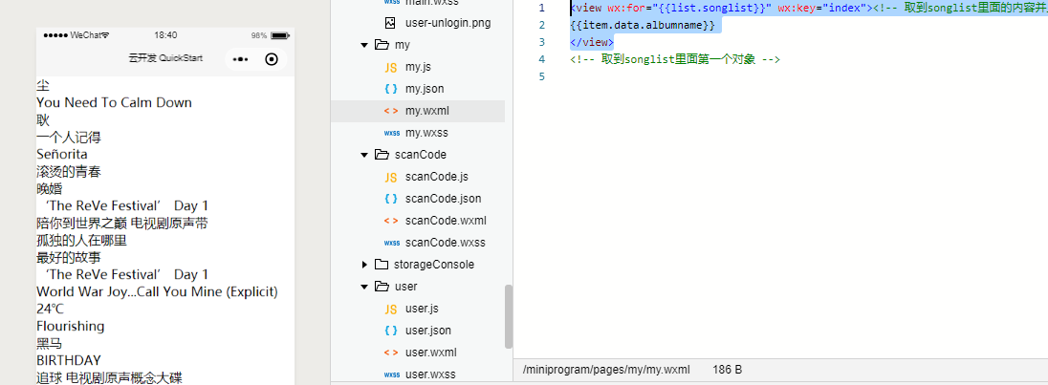Collapse the scanCode folder arrow
Screen dimensions: 1048x385
coord(364,155)
